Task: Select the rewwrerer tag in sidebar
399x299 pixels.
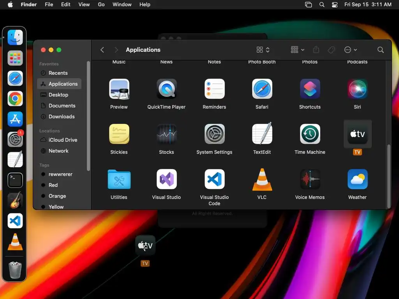Action: (59, 174)
